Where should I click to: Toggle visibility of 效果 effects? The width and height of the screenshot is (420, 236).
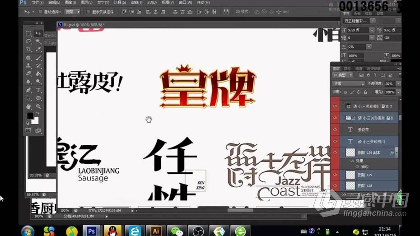[x=352, y=161]
